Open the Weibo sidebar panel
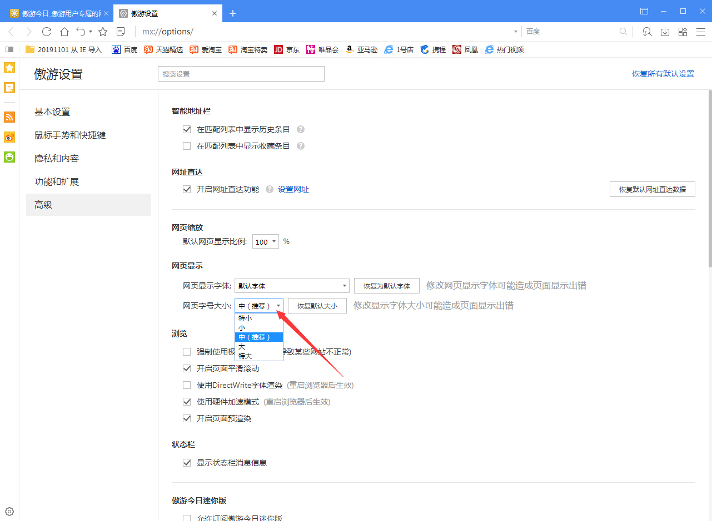Viewport: 712px width, 521px height. [x=9, y=137]
